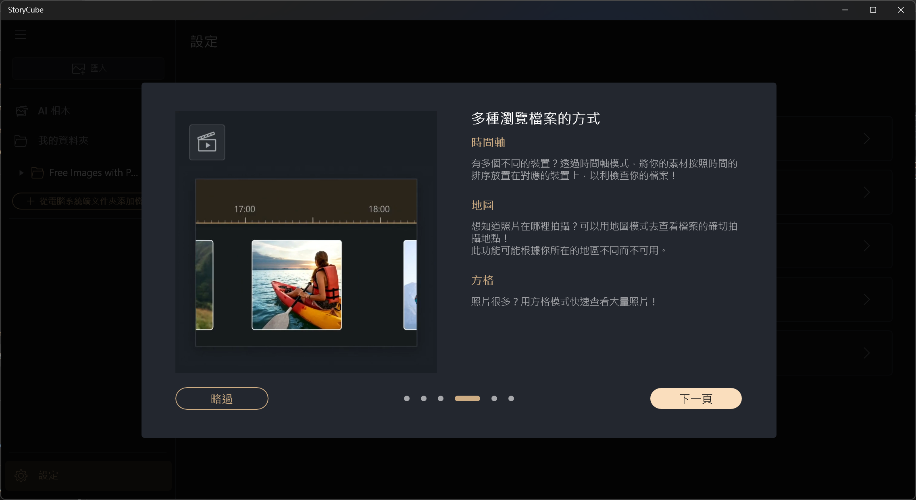Viewport: 916px width, 500px height.
Task: Open the first settings row chevron
Action: pos(866,139)
